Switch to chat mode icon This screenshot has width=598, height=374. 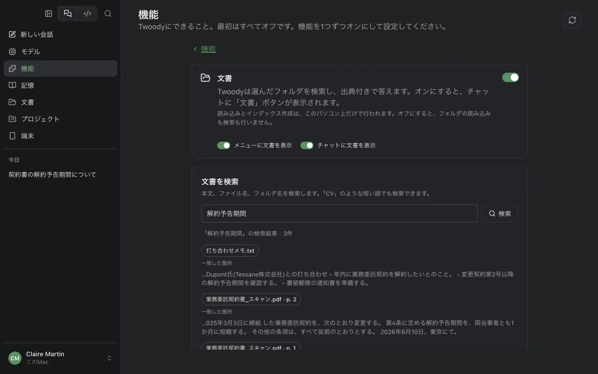tap(68, 14)
